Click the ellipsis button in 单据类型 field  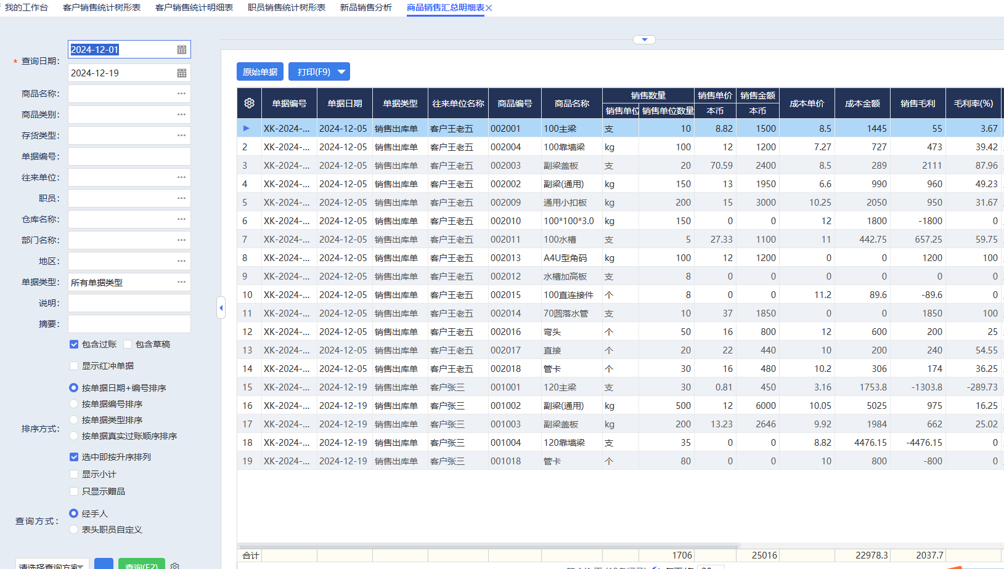coord(181,282)
